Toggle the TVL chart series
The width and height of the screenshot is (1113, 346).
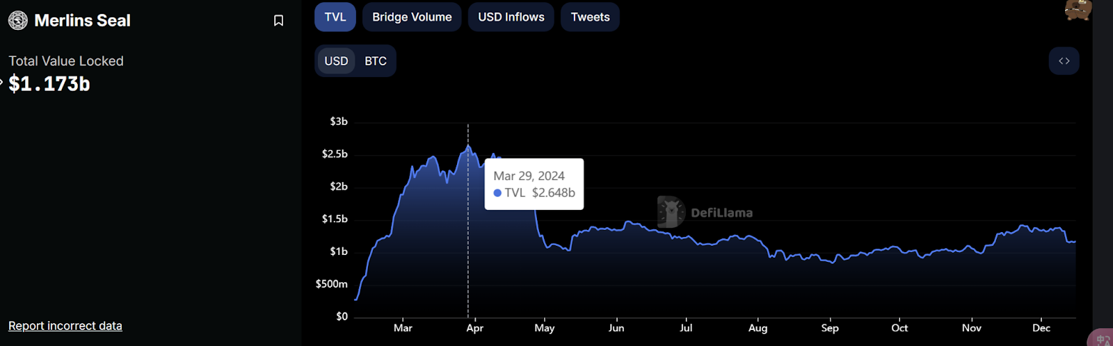pos(335,17)
